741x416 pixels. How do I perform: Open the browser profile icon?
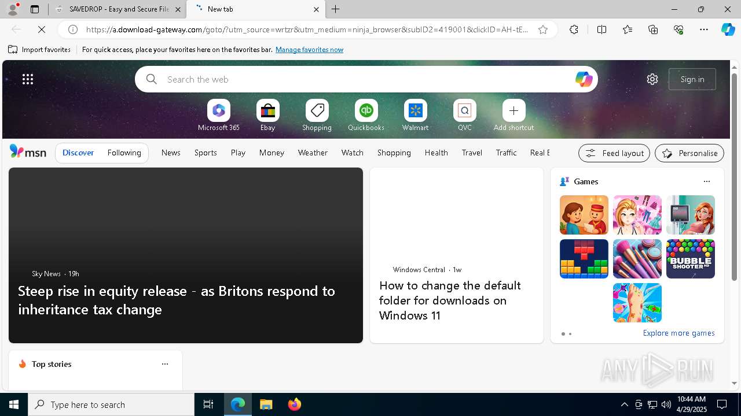pyautogui.click(x=12, y=9)
